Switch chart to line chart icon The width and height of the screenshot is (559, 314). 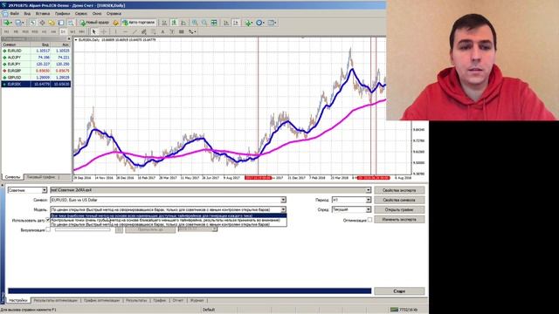pyautogui.click(x=183, y=23)
